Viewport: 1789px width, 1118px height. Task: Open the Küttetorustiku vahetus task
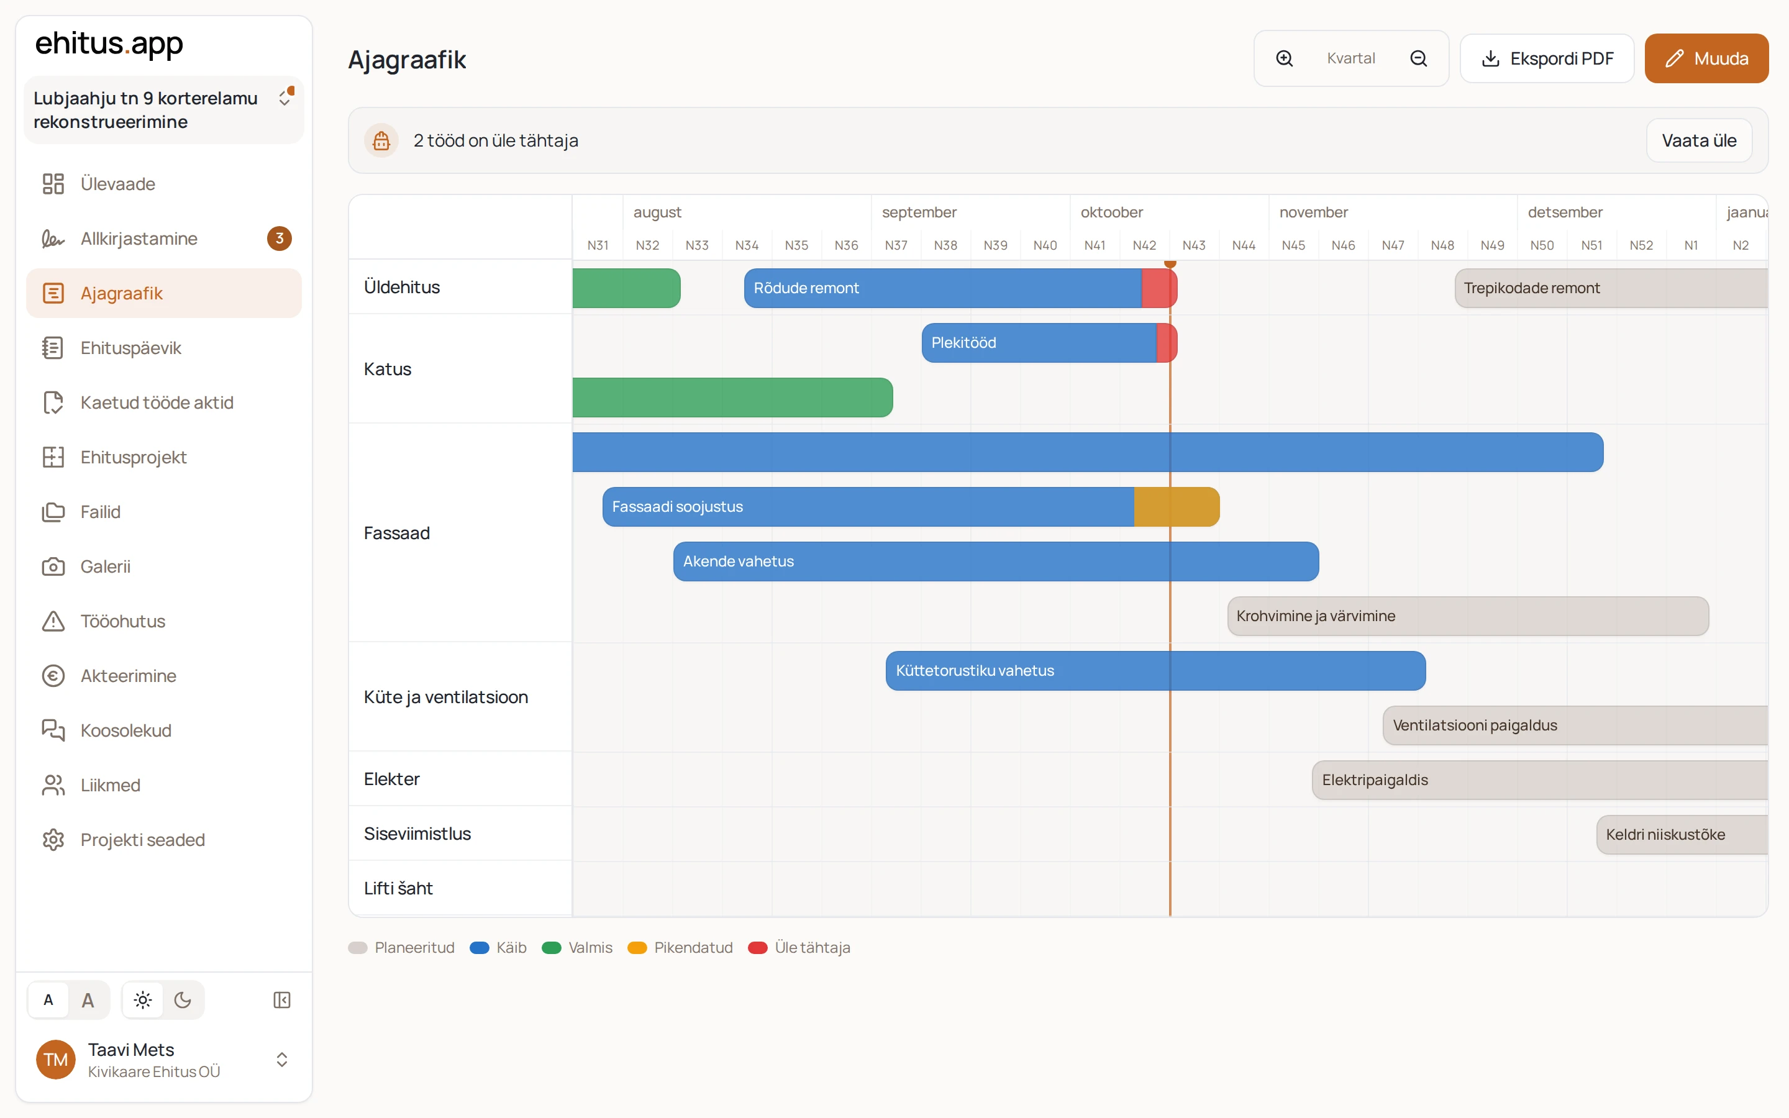(x=1155, y=671)
